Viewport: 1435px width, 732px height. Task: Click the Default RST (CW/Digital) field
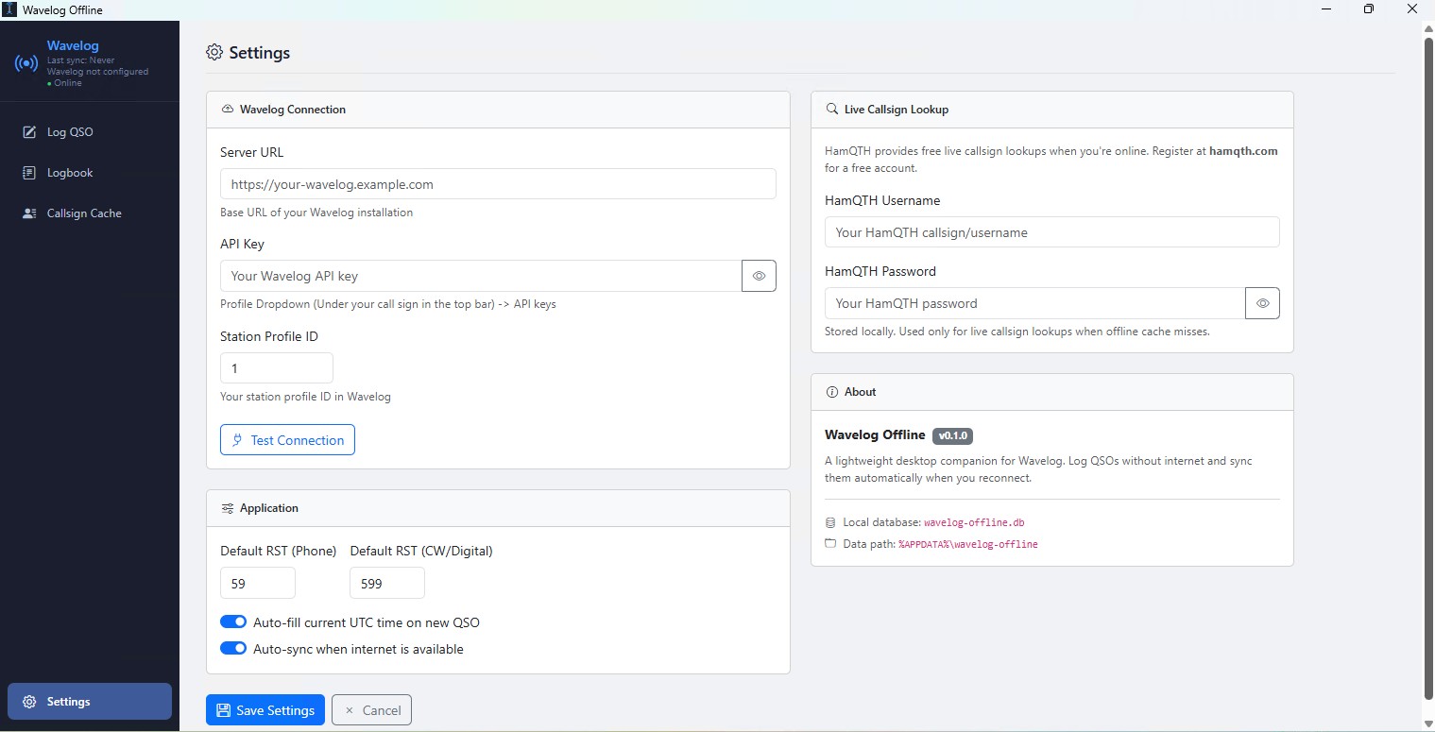click(x=387, y=584)
